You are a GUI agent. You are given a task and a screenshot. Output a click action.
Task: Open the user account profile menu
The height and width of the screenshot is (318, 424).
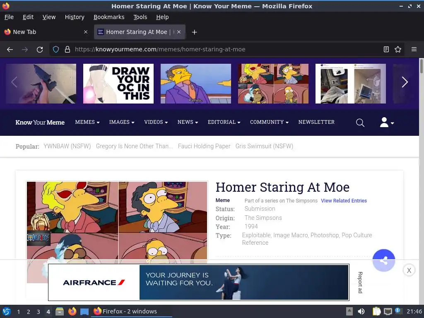[387, 123]
